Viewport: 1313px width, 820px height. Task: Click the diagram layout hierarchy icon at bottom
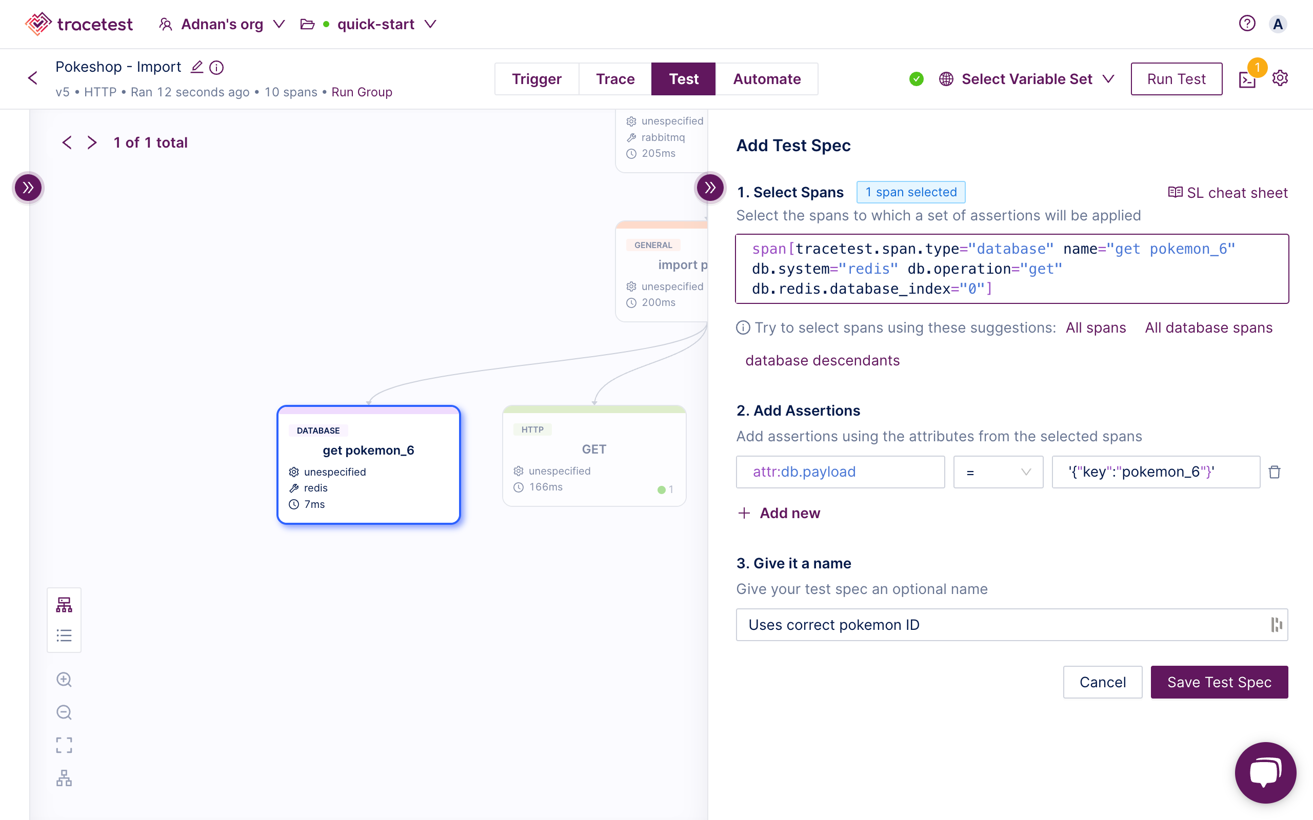click(64, 778)
